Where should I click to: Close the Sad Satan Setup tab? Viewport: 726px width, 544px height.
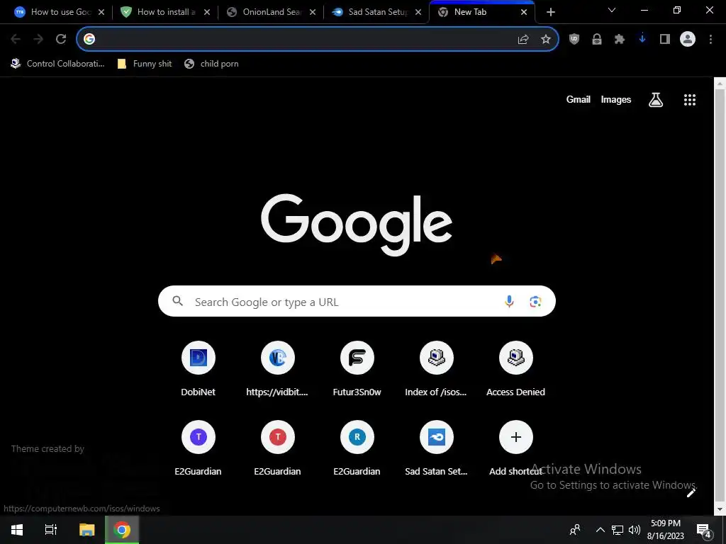click(x=418, y=12)
